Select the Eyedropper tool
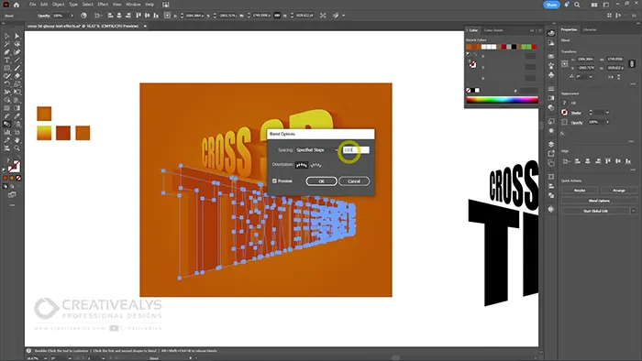 [17, 116]
